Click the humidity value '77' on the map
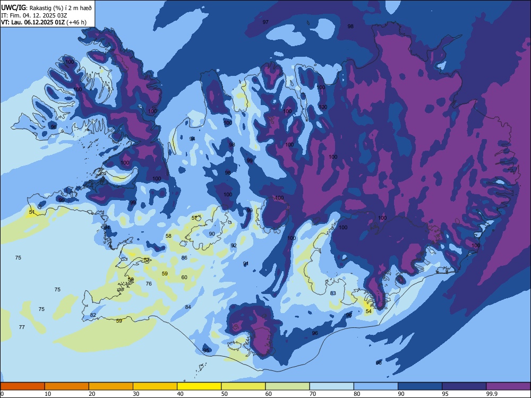The width and height of the screenshot is (531, 398). 22,327
